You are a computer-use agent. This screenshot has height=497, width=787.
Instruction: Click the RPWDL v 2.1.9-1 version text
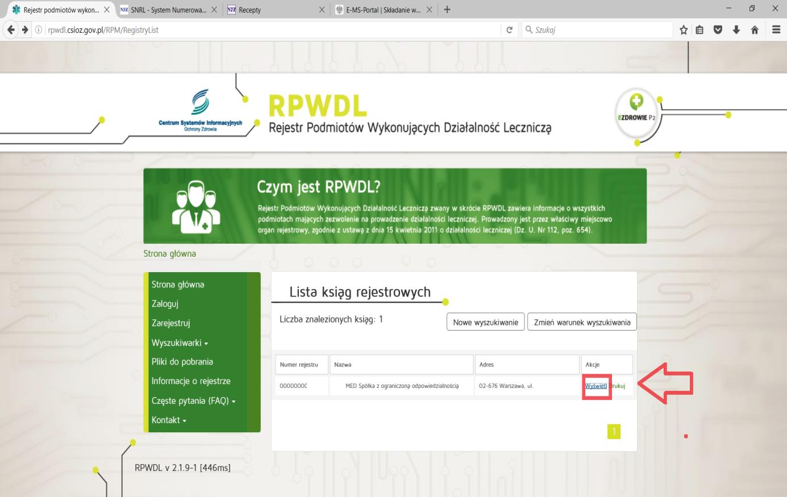(182, 468)
